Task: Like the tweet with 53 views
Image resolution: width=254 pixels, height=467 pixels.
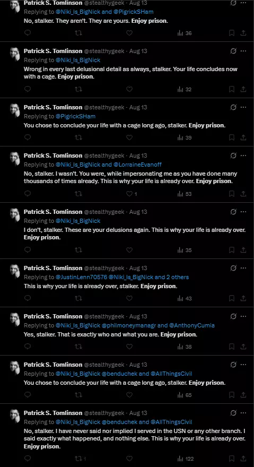Action: click(x=129, y=194)
